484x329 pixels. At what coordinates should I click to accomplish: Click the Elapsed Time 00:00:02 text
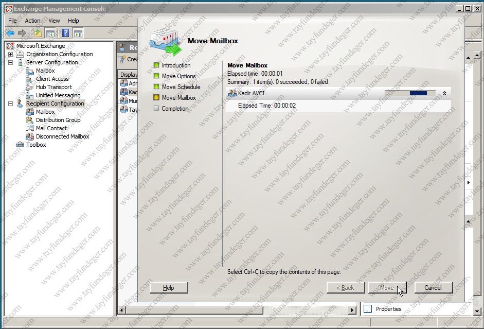267,106
